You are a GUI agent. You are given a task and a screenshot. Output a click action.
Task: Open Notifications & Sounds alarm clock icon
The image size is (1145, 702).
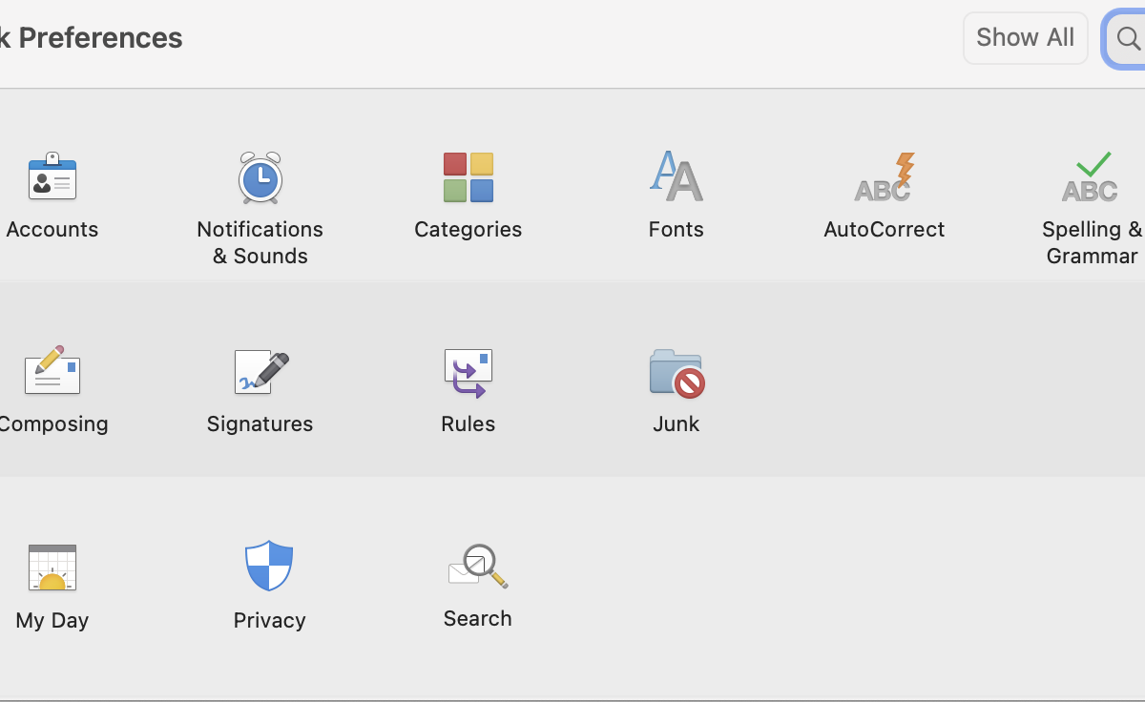point(260,177)
